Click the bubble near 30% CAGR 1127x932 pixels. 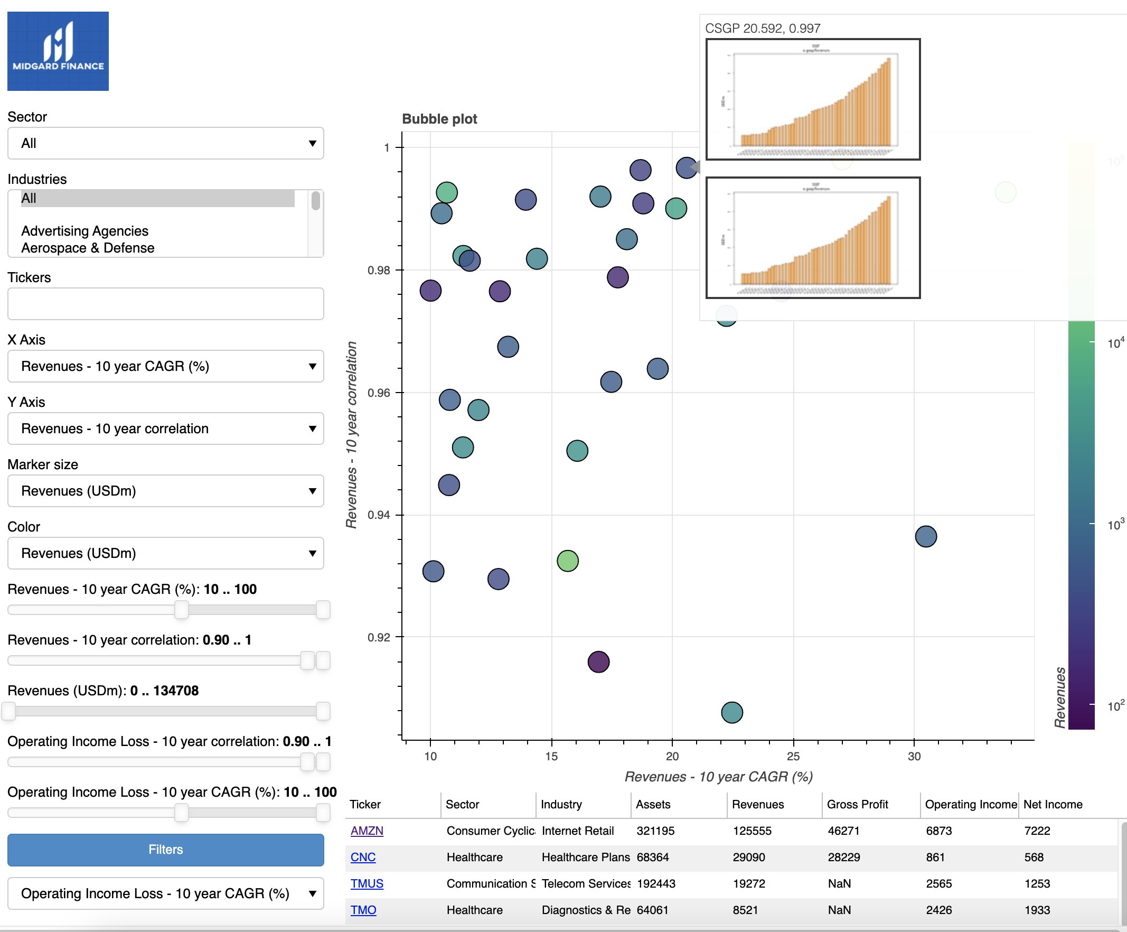click(x=926, y=536)
